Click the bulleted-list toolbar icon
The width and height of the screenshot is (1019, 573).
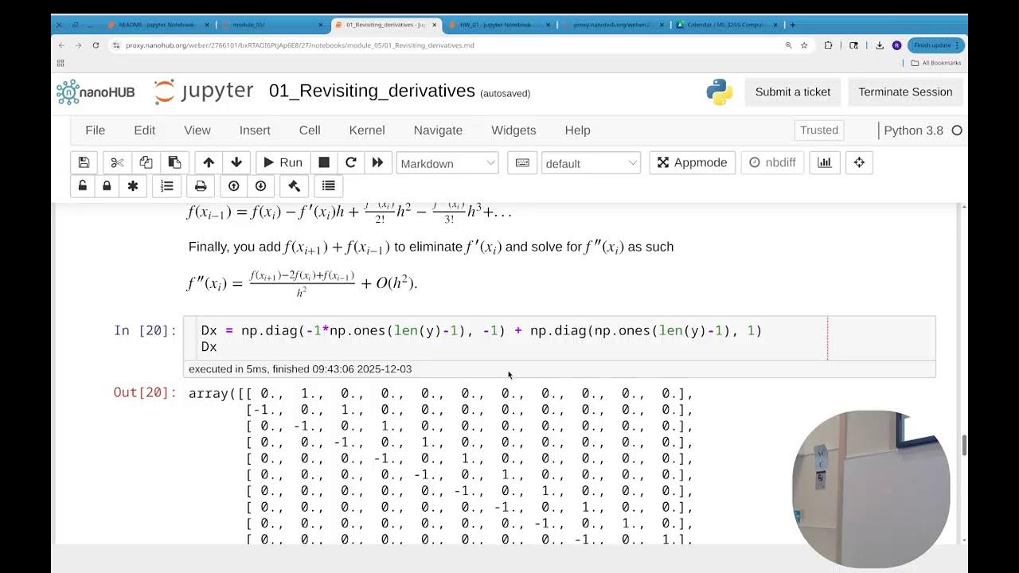[x=329, y=185]
